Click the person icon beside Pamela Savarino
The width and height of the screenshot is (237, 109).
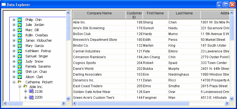pos(20,66)
